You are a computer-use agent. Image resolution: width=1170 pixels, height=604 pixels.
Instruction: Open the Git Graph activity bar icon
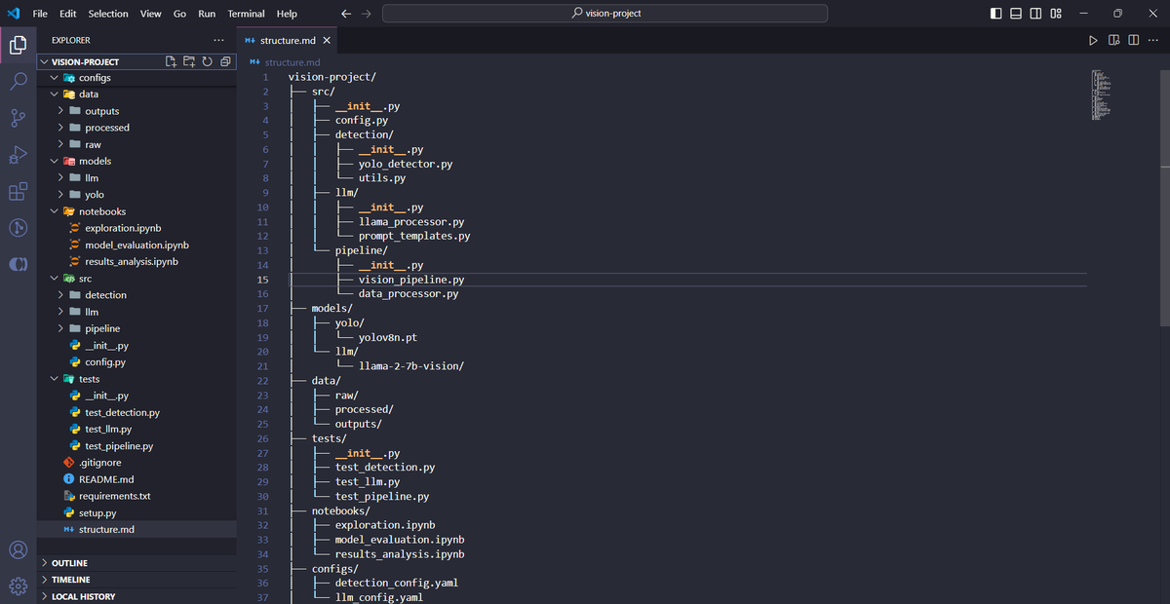(18, 228)
